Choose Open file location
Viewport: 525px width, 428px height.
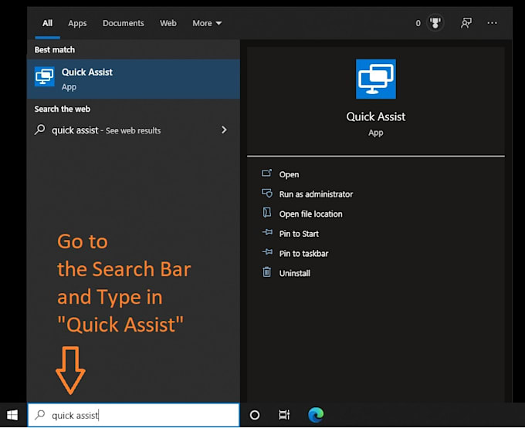pos(310,214)
